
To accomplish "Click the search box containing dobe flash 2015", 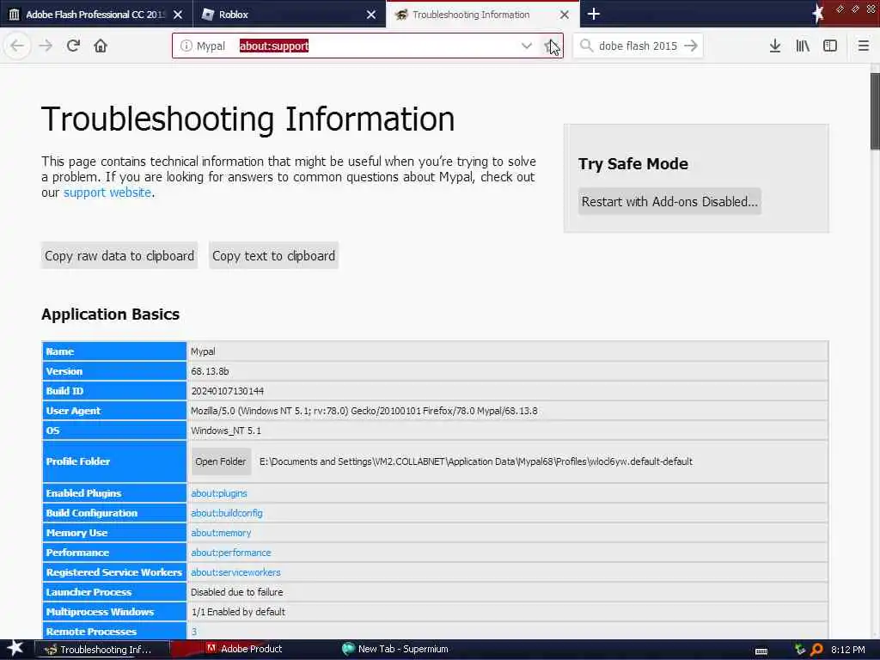I will click(639, 46).
